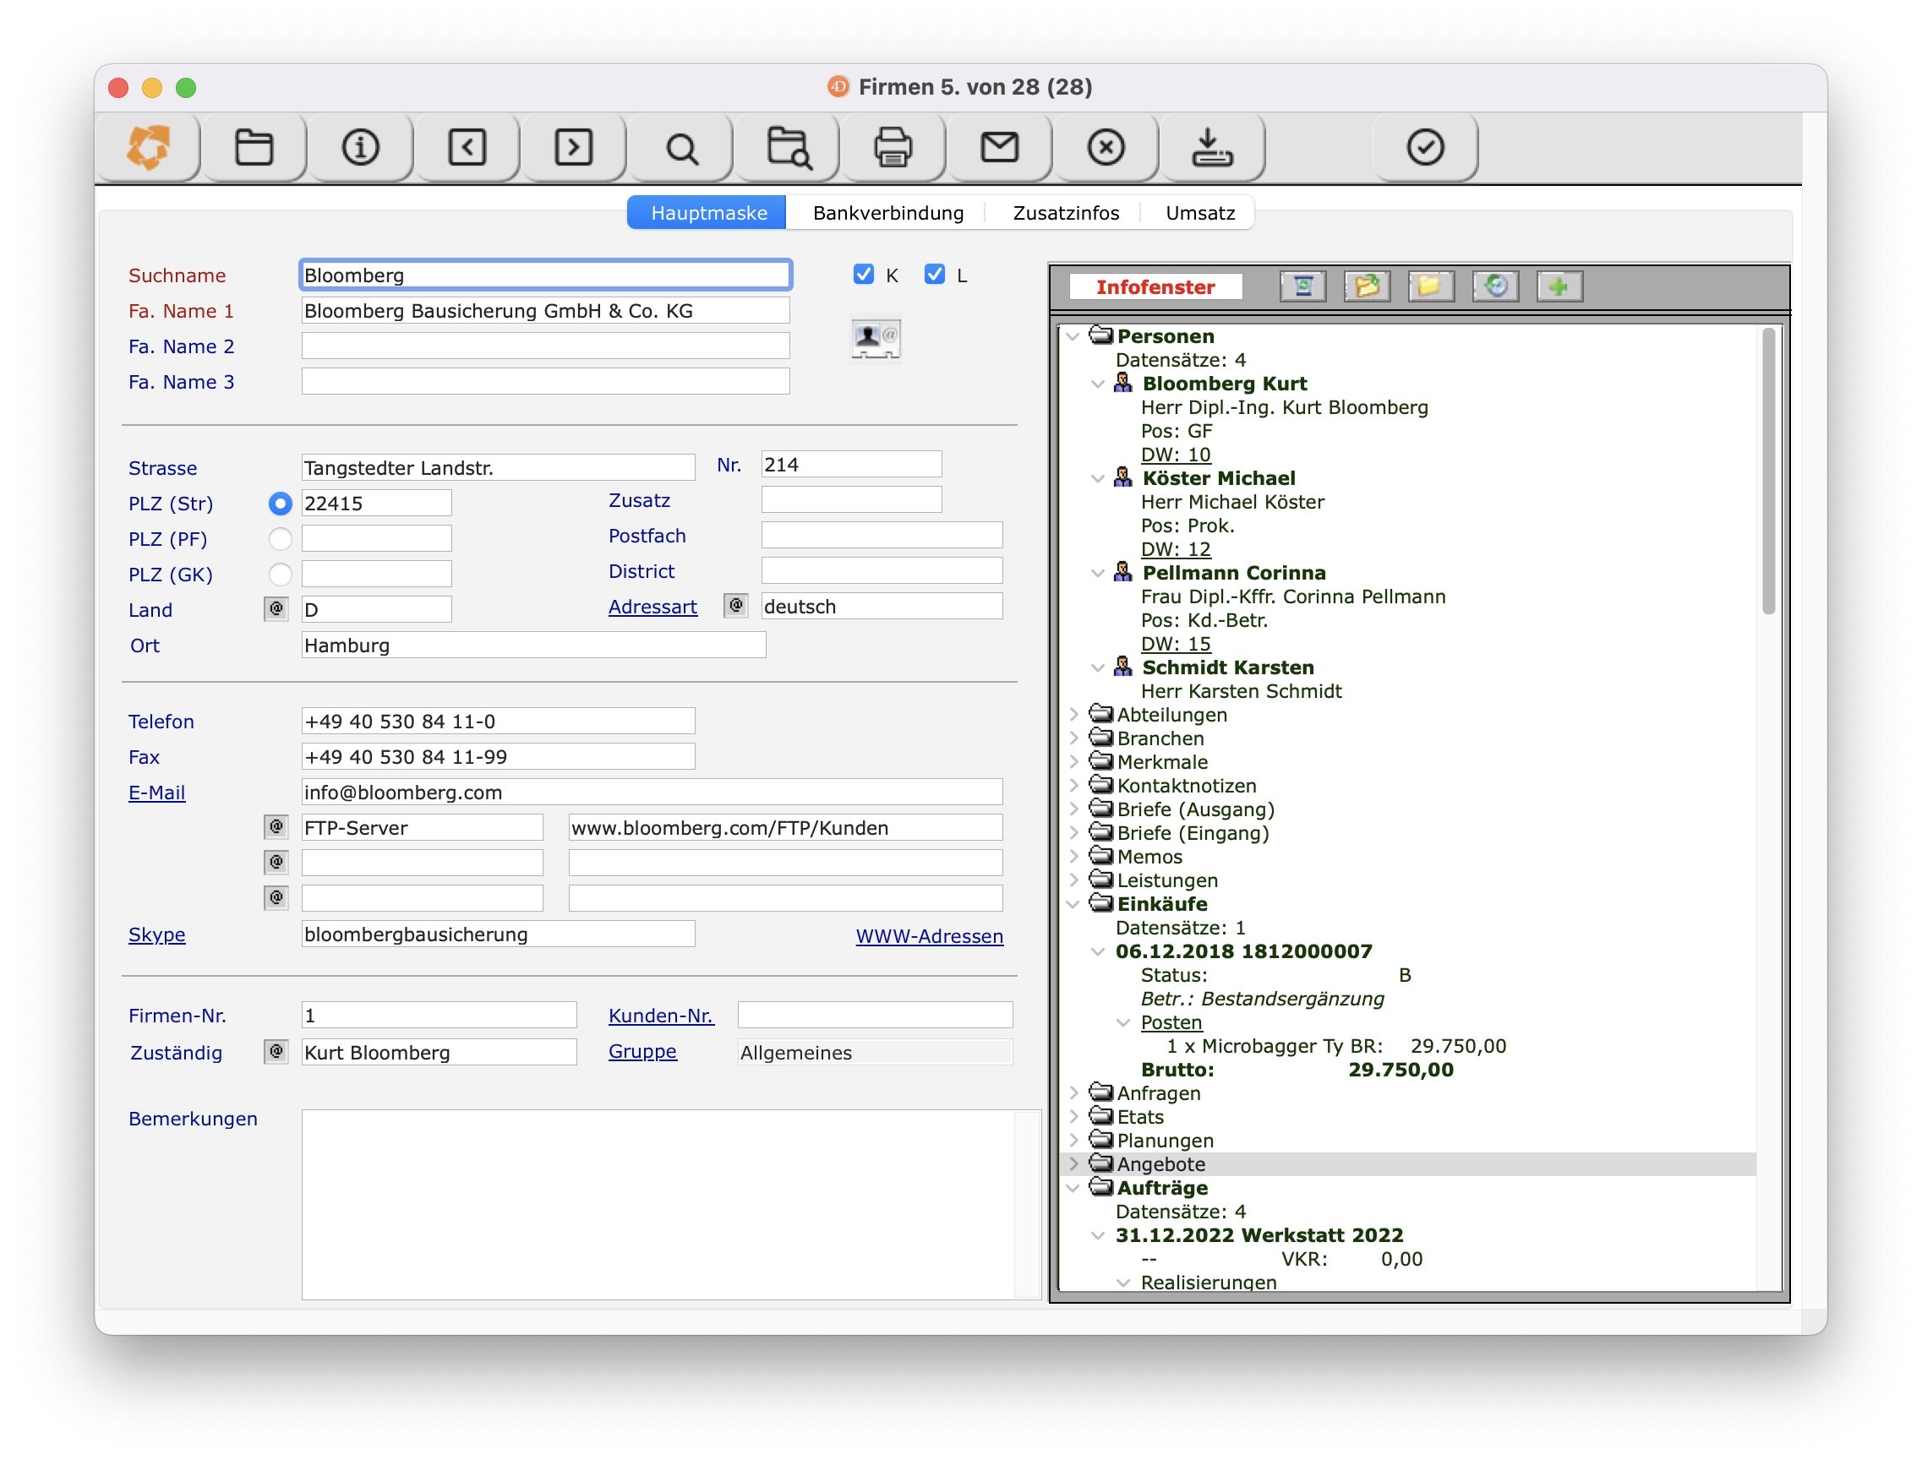Click the Kunden-Nr. link label
This screenshot has width=1922, height=1460.
pos(661,1015)
